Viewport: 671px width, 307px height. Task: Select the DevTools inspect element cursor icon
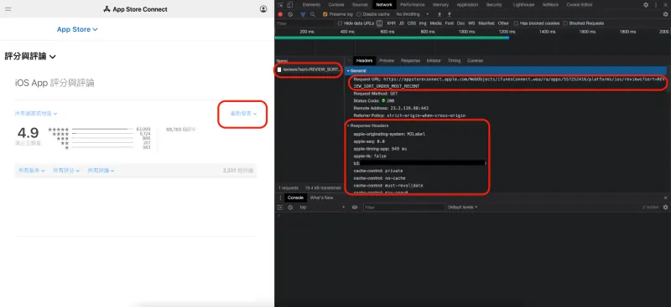280,5
